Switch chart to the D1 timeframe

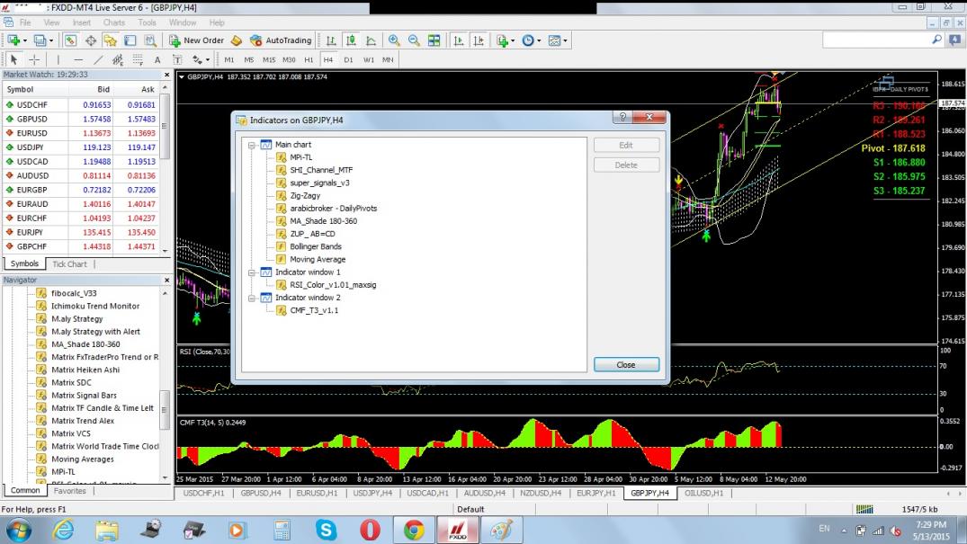pyautogui.click(x=348, y=59)
